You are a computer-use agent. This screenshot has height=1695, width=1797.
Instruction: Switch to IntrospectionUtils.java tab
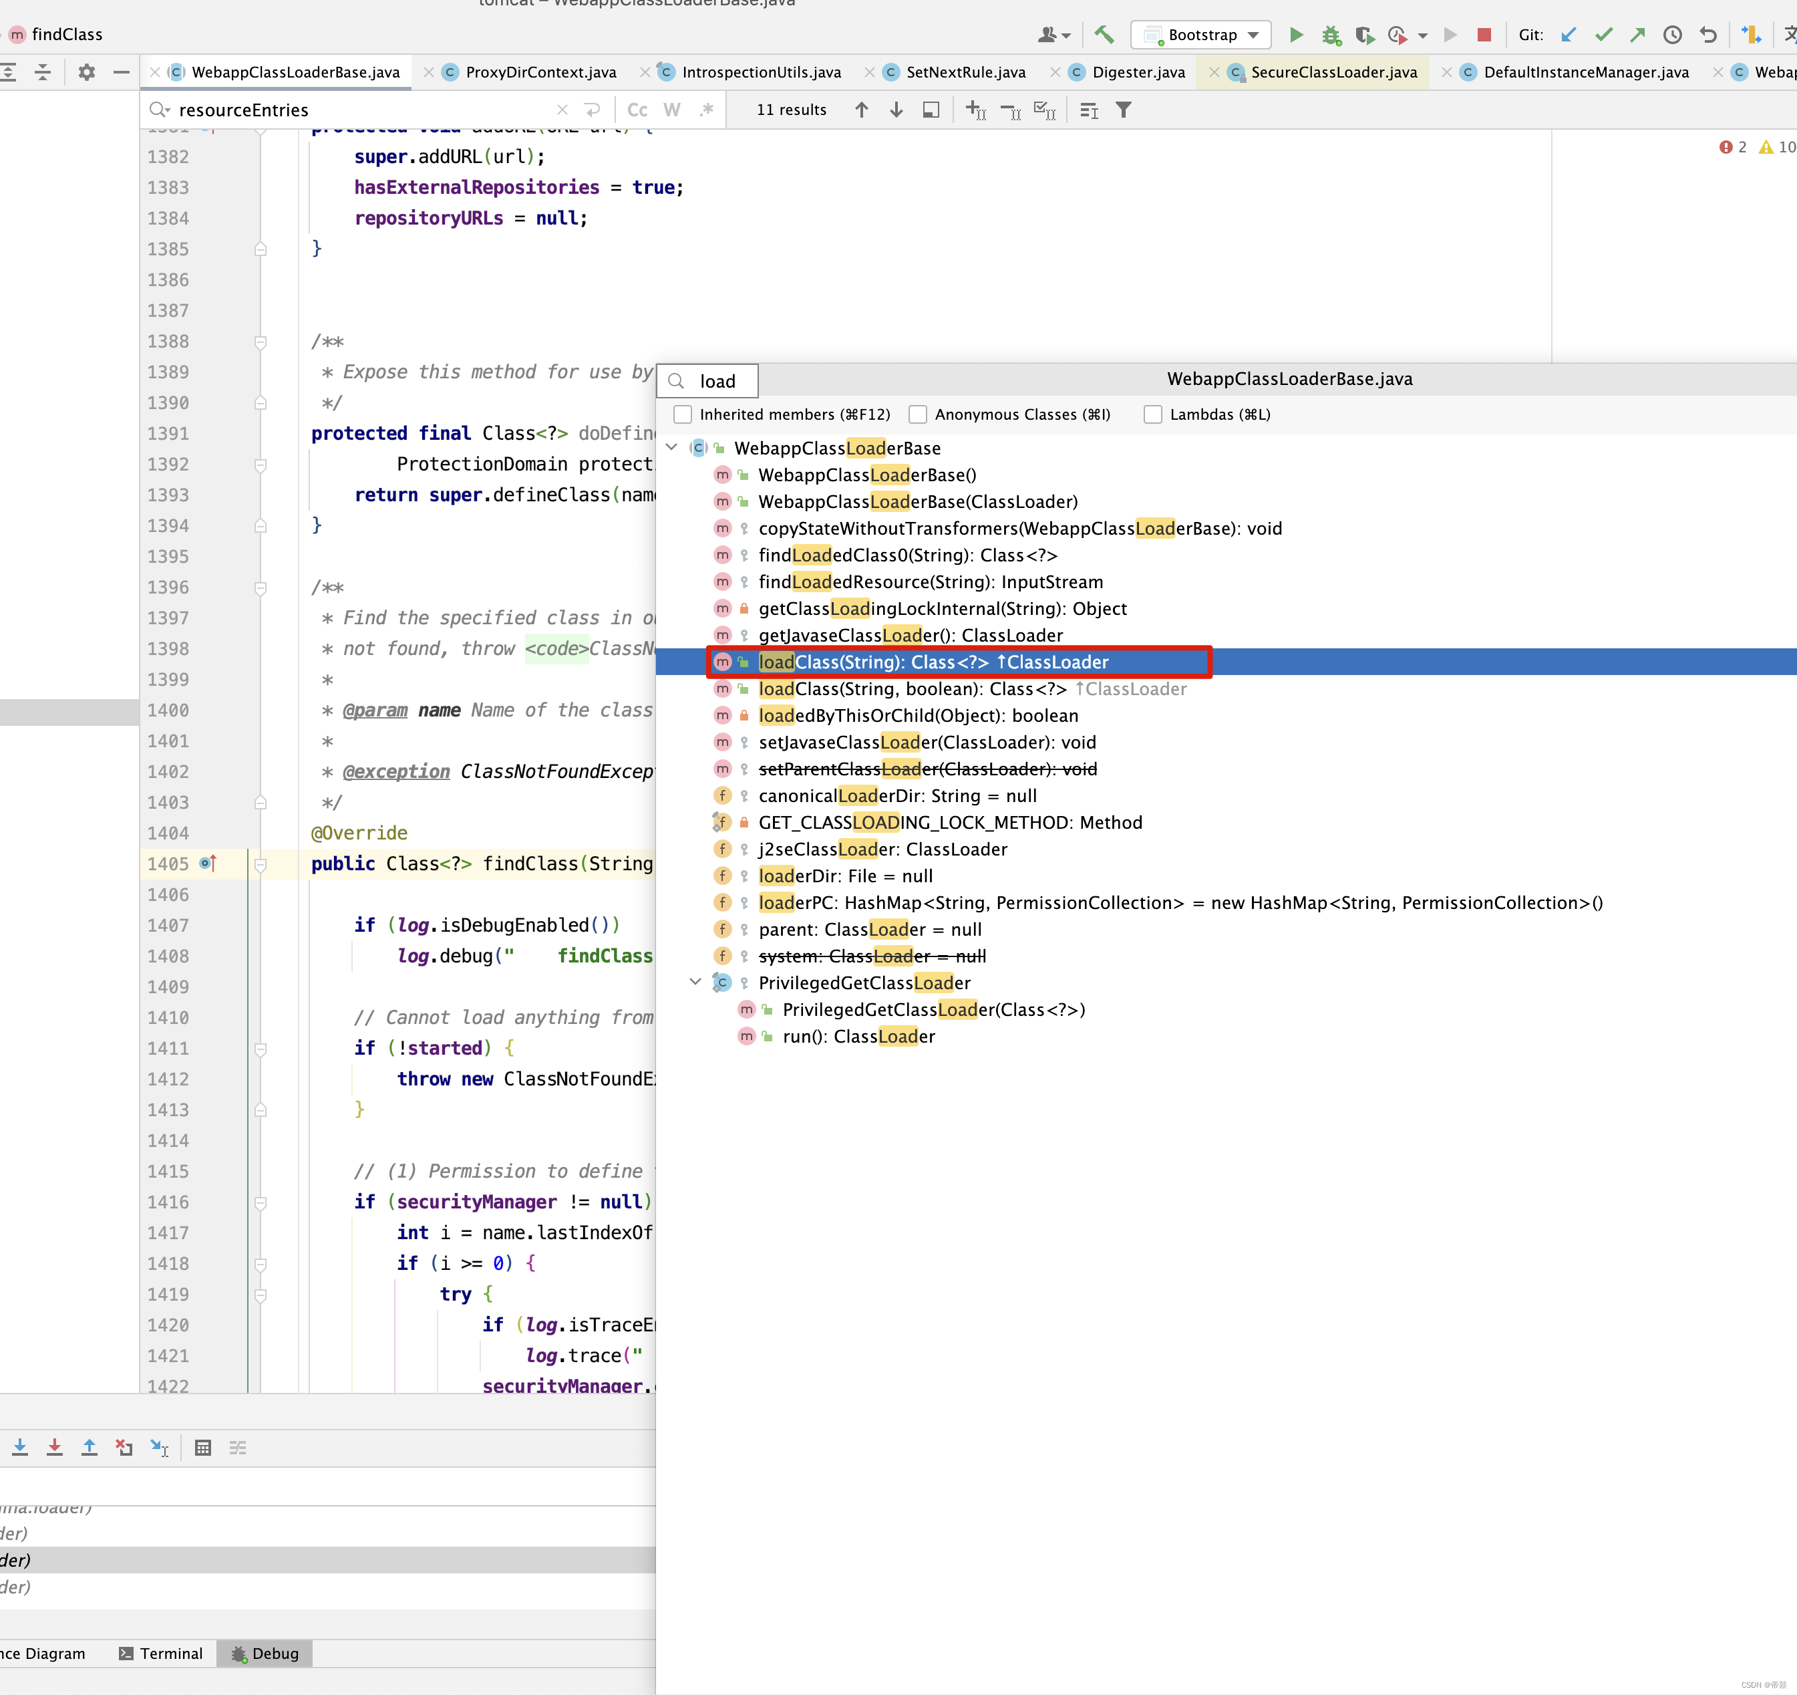point(761,72)
